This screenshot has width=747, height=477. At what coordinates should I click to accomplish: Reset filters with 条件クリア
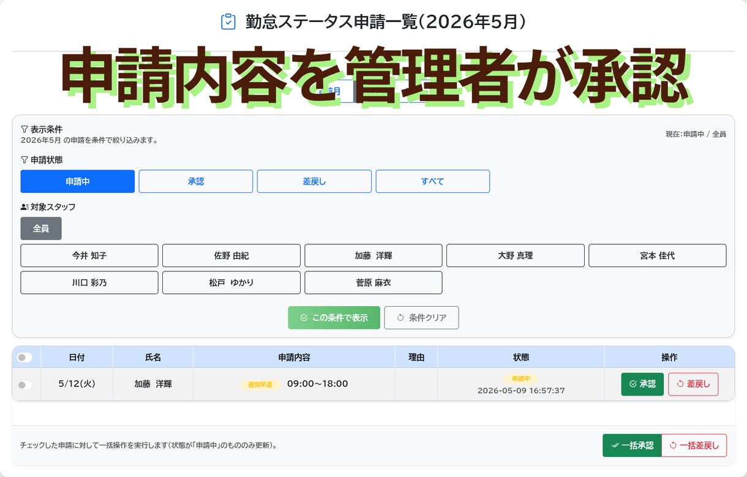[422, 318]
